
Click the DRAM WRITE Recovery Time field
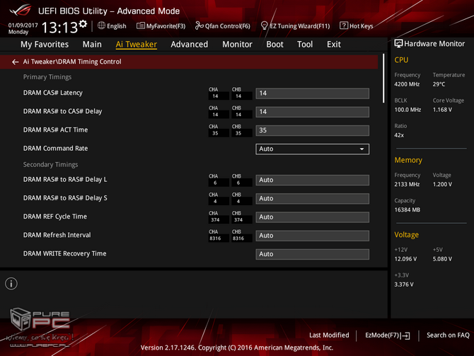(x=312, y=254)
